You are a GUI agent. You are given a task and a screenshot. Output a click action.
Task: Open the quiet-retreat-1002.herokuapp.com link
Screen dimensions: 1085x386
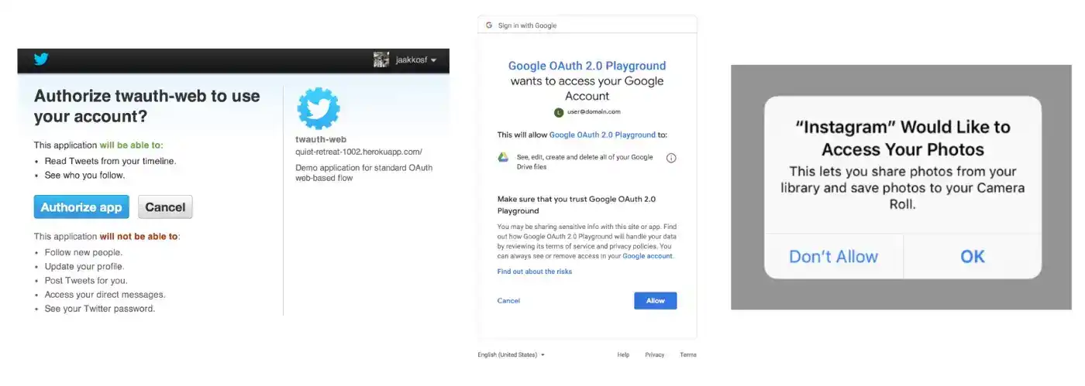point(359,152)
